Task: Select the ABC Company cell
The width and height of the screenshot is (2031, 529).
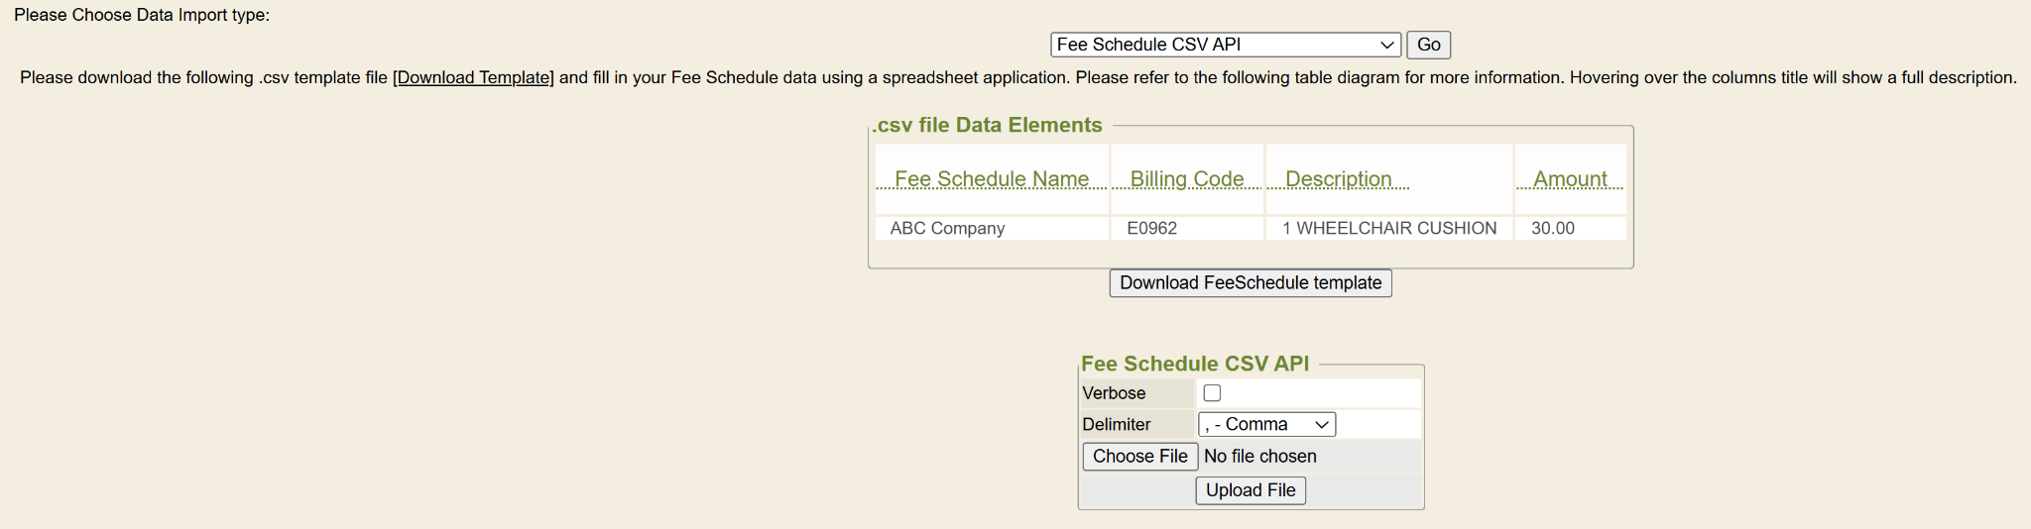Action: 947,228
